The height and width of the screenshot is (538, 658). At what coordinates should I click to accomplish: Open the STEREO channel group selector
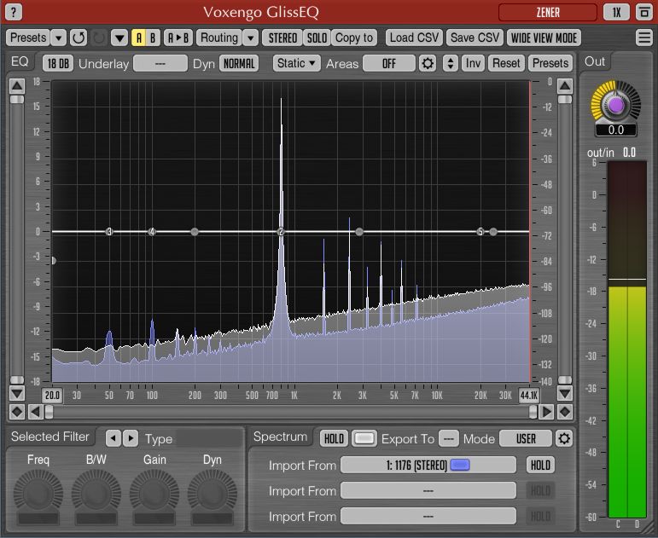pyautogui.click(x=282, y=38)
